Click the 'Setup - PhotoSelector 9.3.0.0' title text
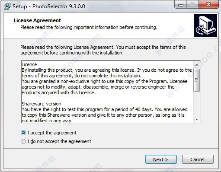The height and width of the screenshot is (172, 221). coord(49,6)
